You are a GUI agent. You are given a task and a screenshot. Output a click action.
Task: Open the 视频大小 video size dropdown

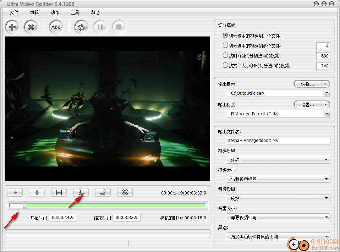tap(278, 179)
